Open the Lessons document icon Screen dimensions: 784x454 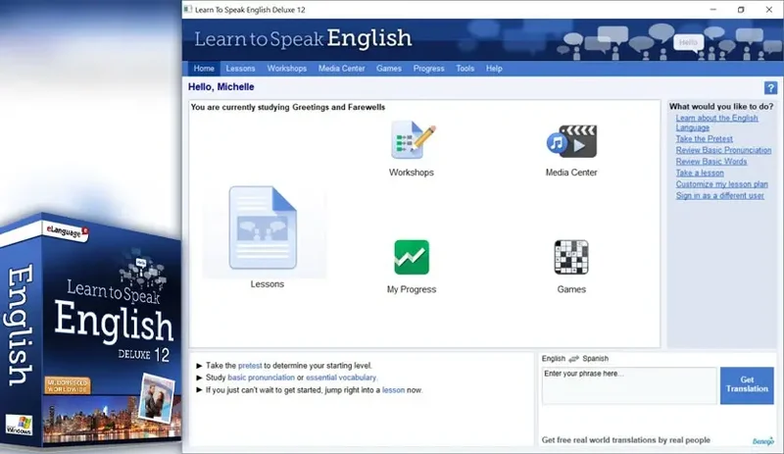coord(263,227)
